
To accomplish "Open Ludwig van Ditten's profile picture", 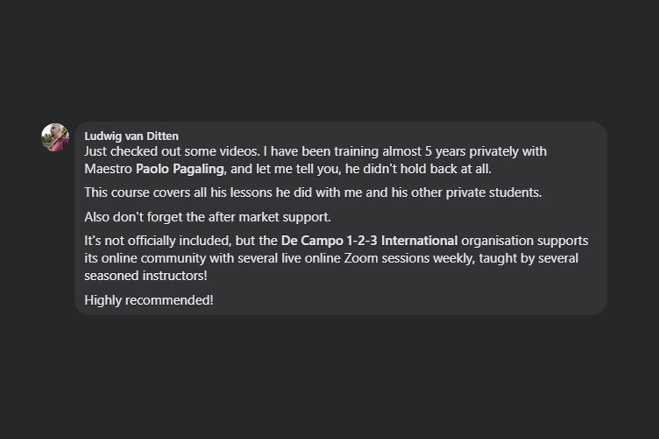I will tap(55, 137).
